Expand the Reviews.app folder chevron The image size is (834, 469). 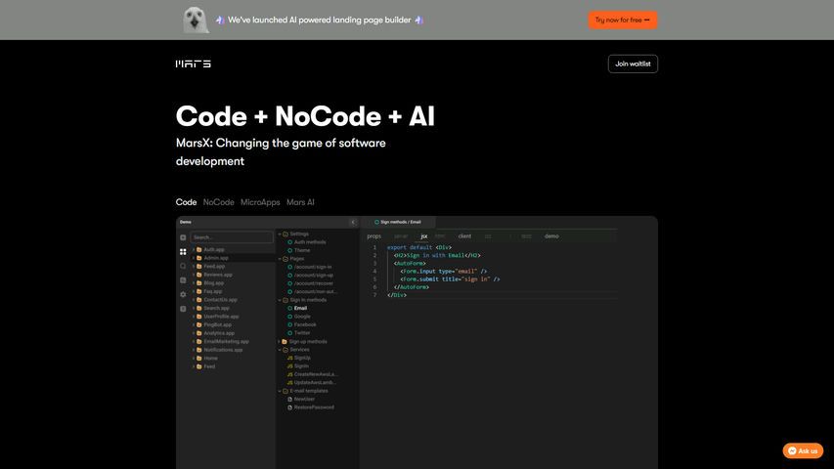click(x=193, y=275)
